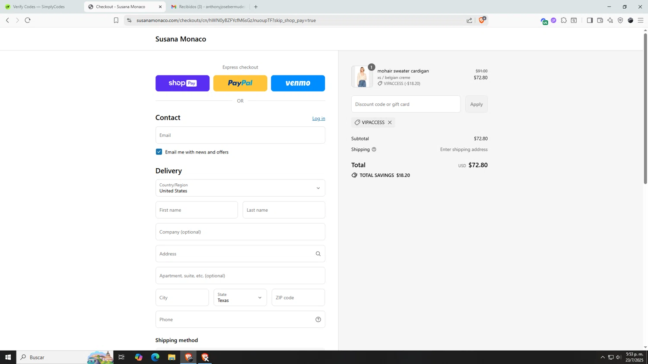Close the Checkout - Susana Monaco tab
The image size is (648, 364).
click(x=160, y=7)
